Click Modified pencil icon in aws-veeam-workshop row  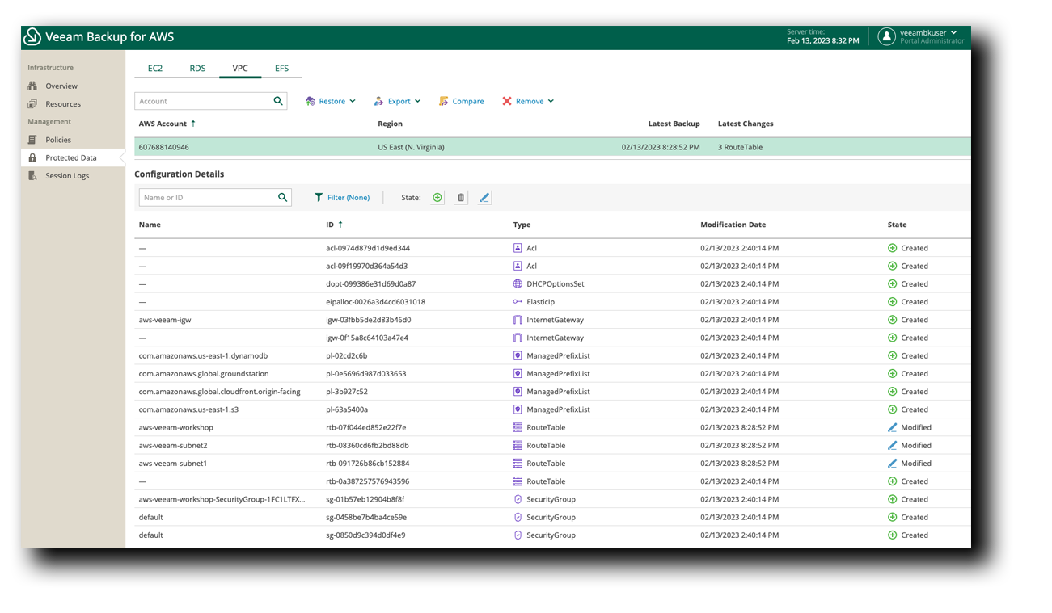point(893,427)
